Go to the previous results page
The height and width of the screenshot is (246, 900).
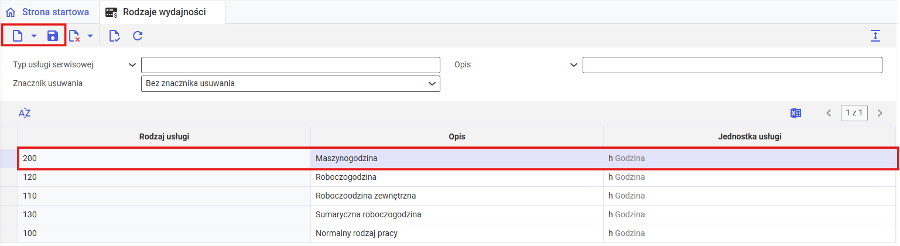point(829,113)
